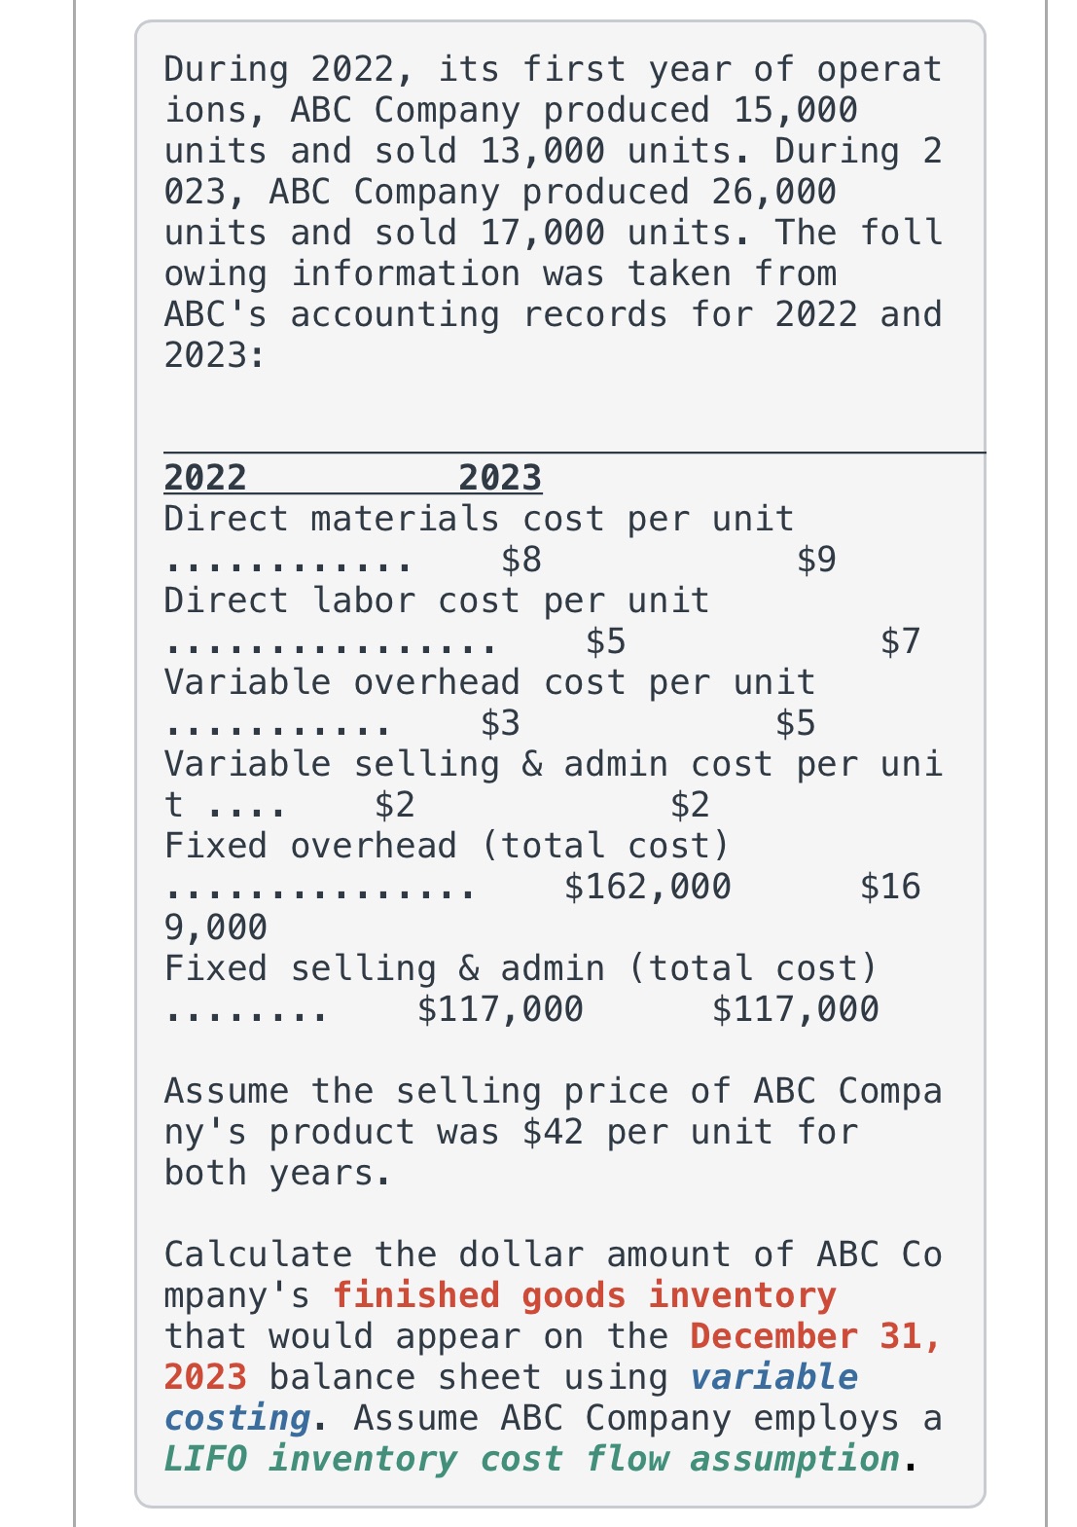Image resolution: width=1077 pixels, height=1527 pixels.
Task: Click the blue italic word "variable"
Action: 774,1377
